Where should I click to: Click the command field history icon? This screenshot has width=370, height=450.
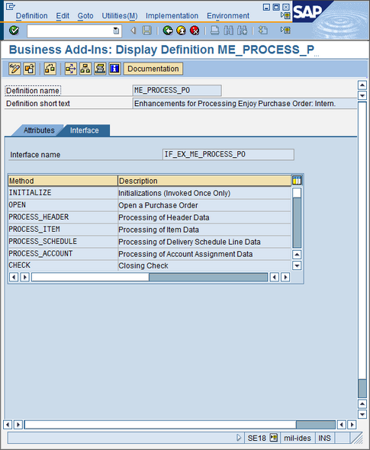click(x=116, y=31)
